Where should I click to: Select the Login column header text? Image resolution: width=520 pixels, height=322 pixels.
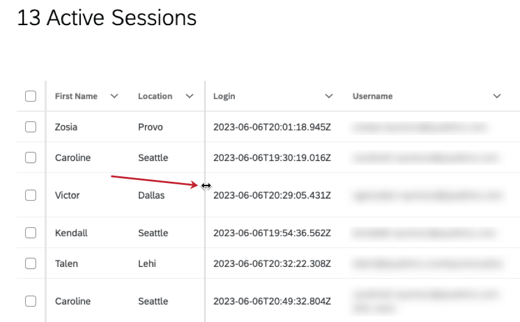click(x=224, y=96)
